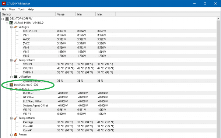
Task: Select the LLC/Ring Offset row
Action: tap(119, 102)
